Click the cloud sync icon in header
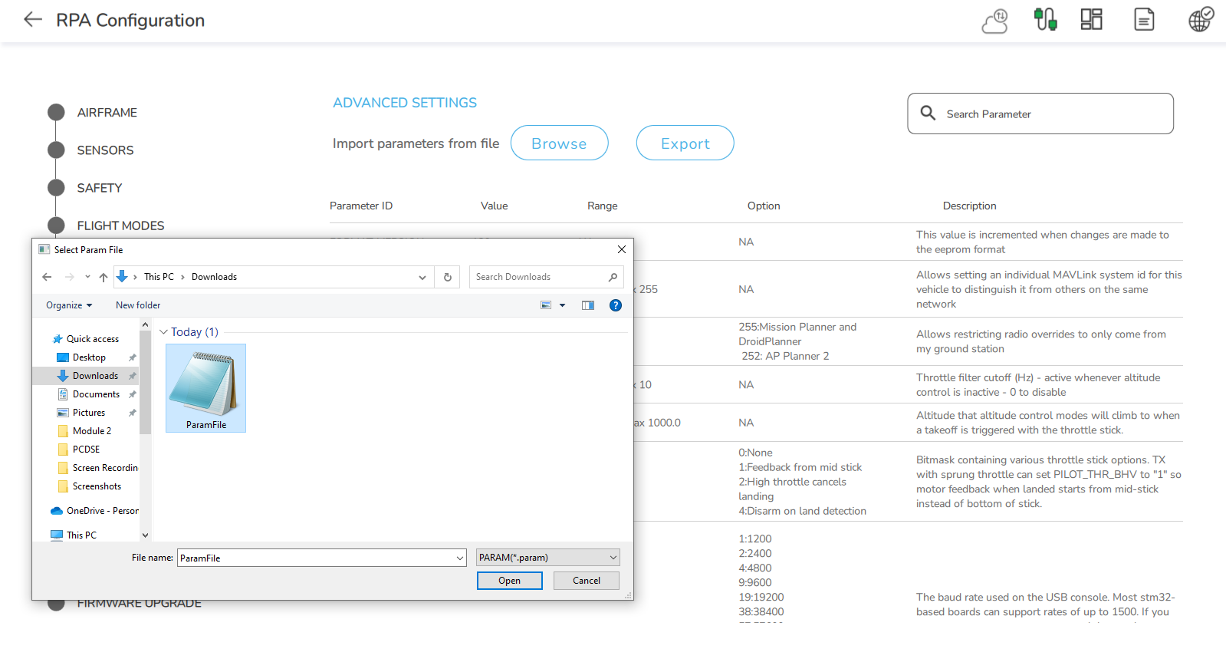Image resolution: width=1226 pixels, height=662 pixels. pos(995,21)
